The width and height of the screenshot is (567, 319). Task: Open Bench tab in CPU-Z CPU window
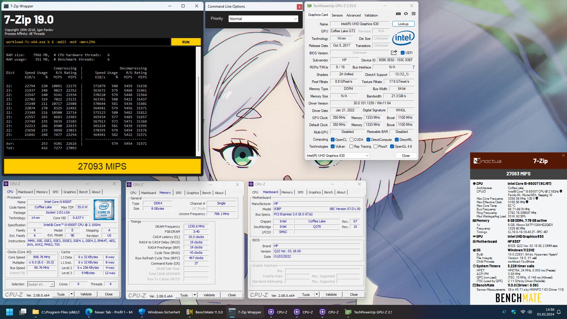(x=83, y=192)
